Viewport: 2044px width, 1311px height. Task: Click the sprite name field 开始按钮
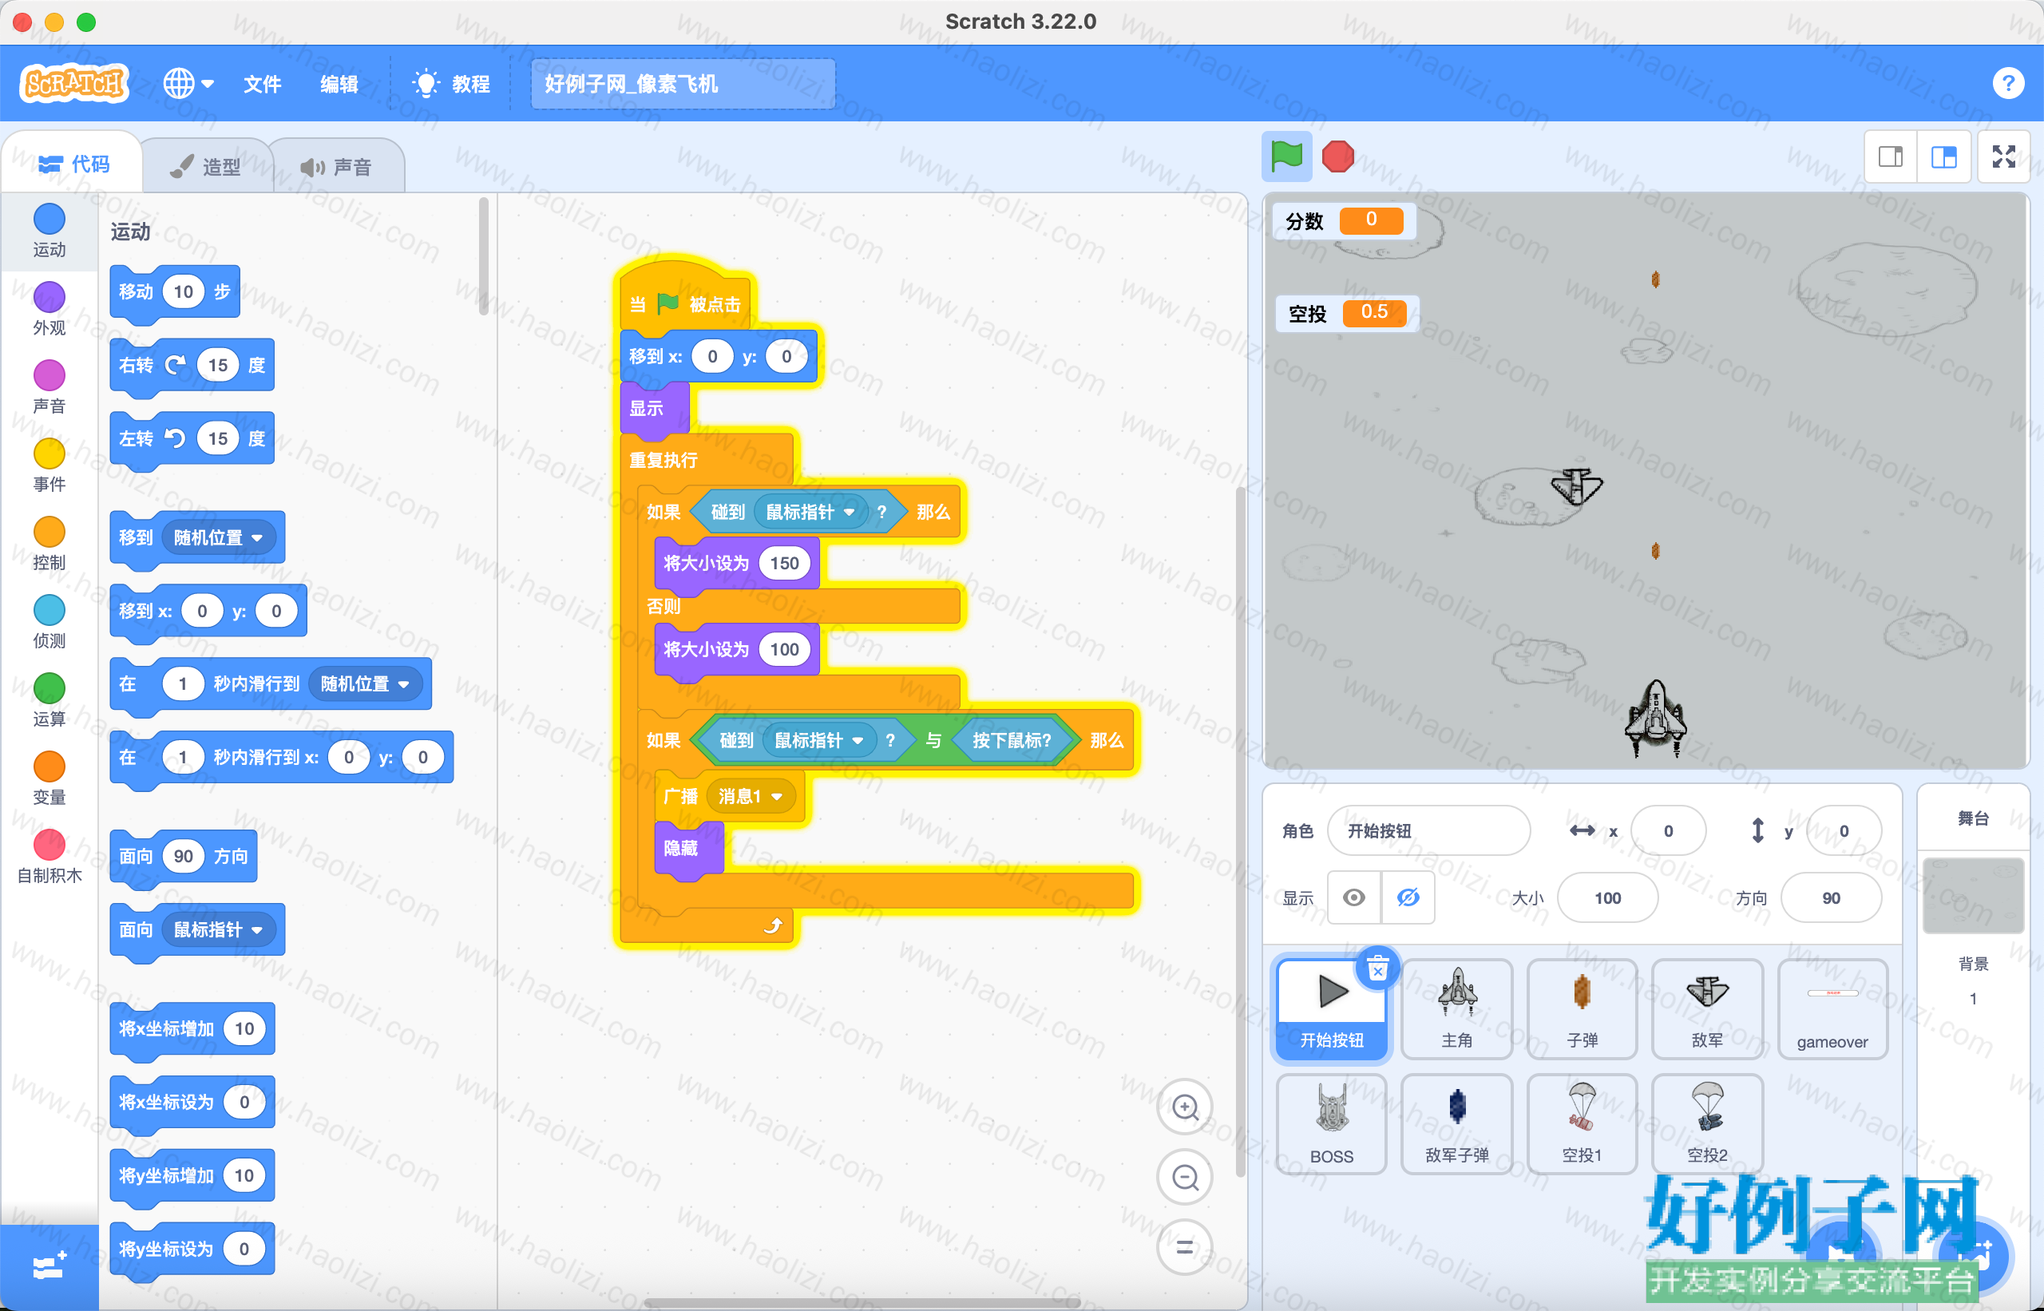tap(1428, 830)
